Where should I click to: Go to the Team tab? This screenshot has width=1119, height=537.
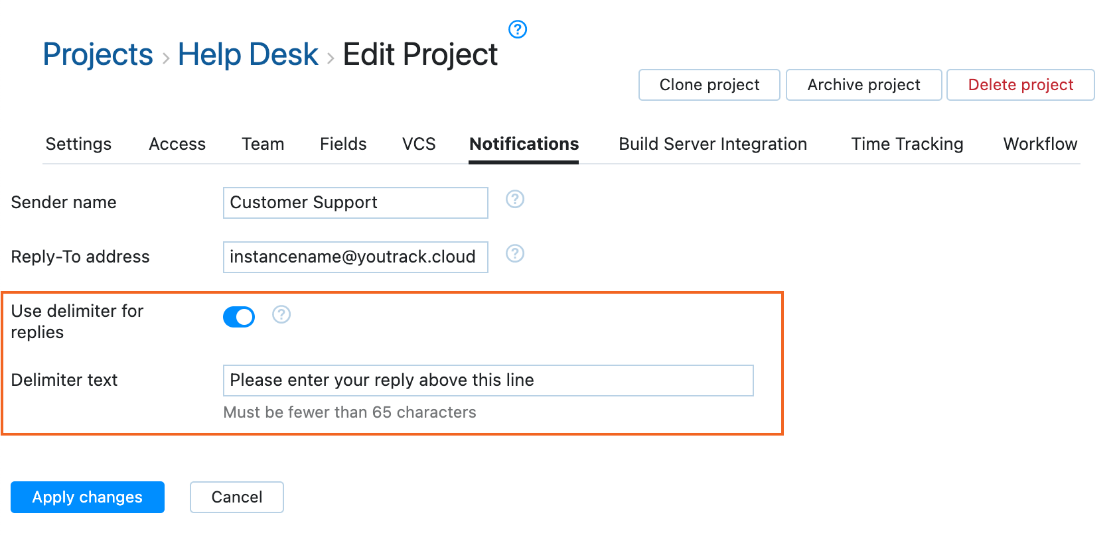(263, 144)
